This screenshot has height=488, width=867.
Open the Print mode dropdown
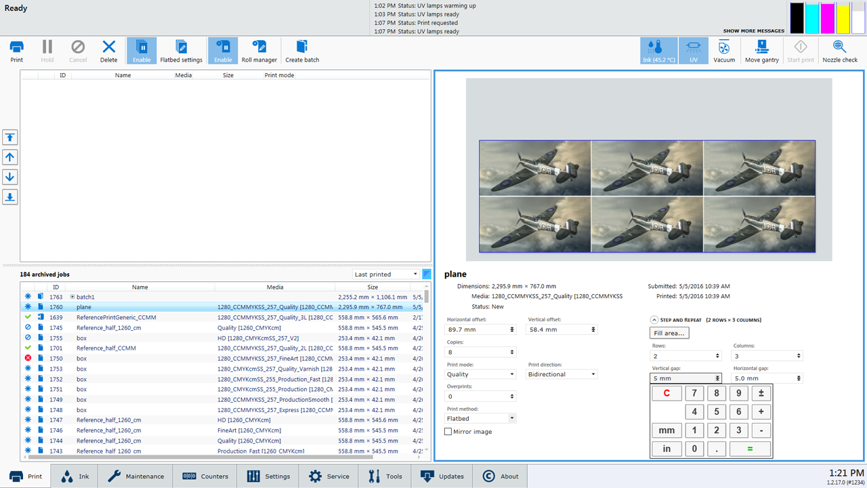481,374
